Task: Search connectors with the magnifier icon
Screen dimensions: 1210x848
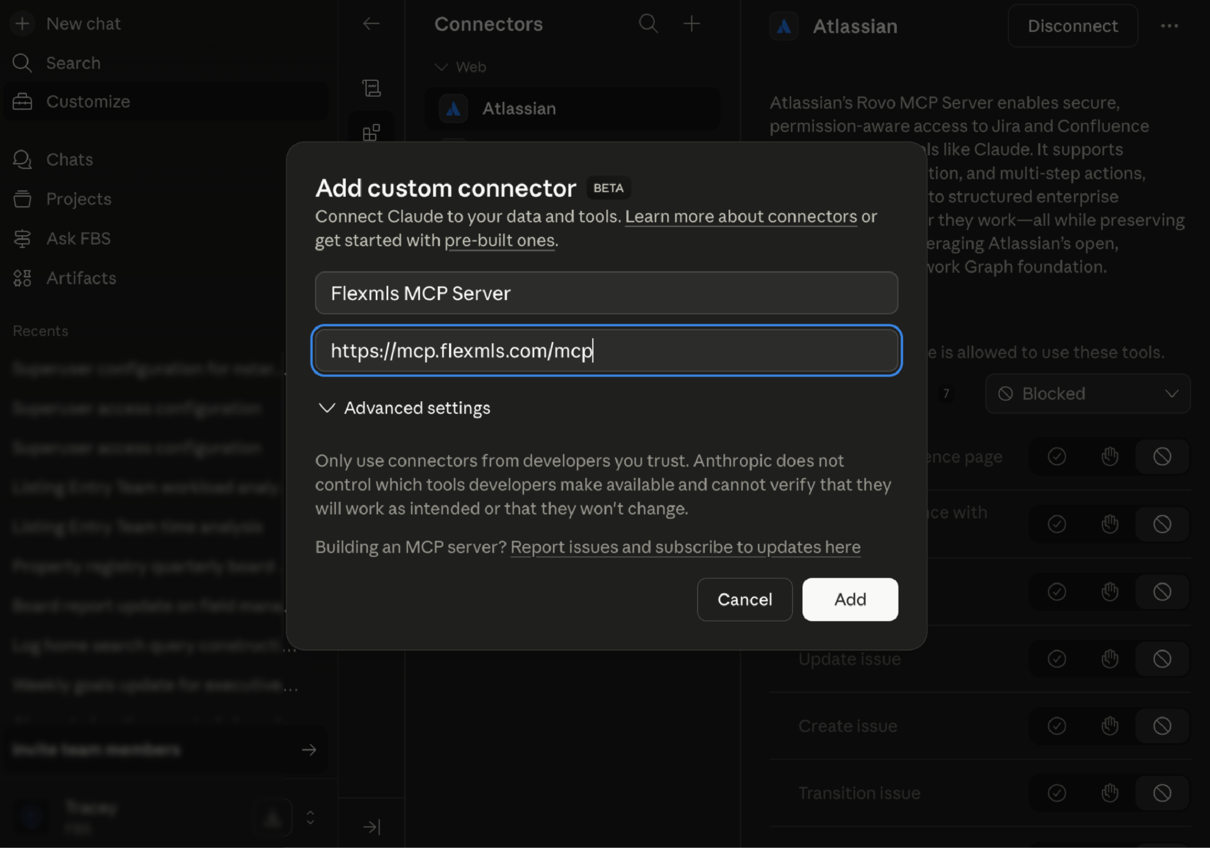Action: click(x=648, y=24)
